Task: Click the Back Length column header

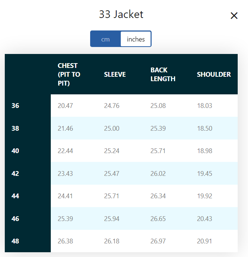Action: (163, 75)
